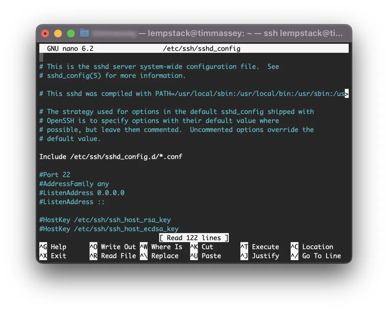This screenshot has height=311, width=388.
Task: Click the ^W Where Is shortcut
Action: [x=161, y=247]
